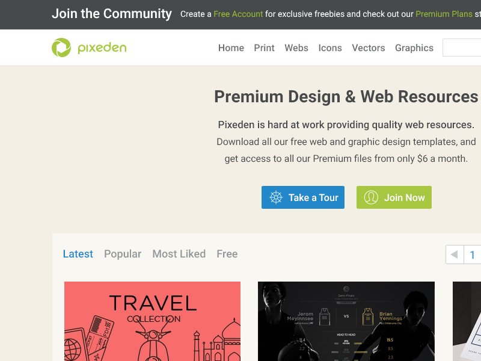Follow the Premium Plans link
Viewport: 481px width, 361px height.
tap(444, 14)
